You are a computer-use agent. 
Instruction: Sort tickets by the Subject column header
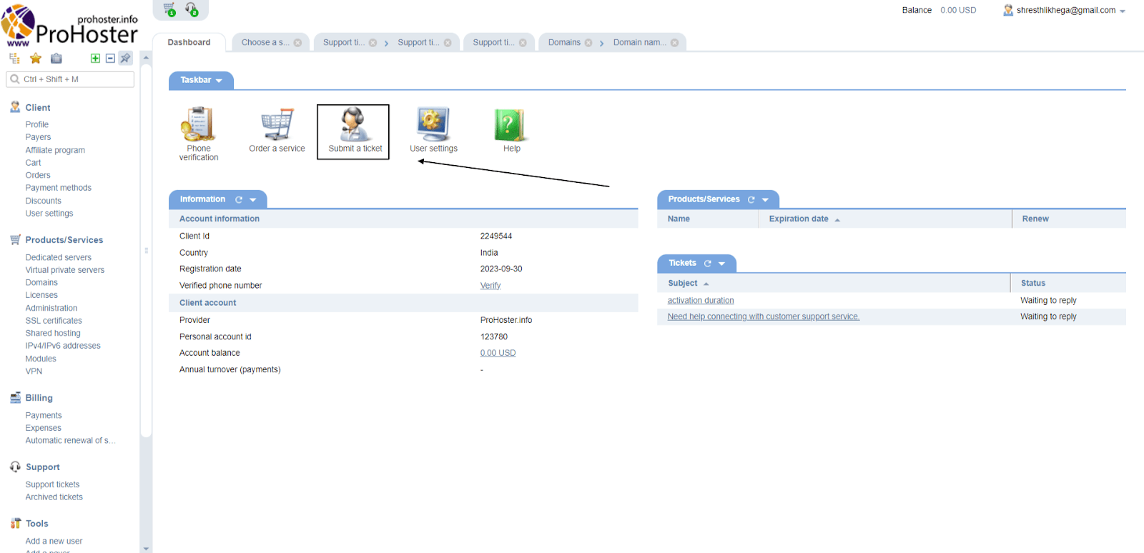click(x=683, y=284)
